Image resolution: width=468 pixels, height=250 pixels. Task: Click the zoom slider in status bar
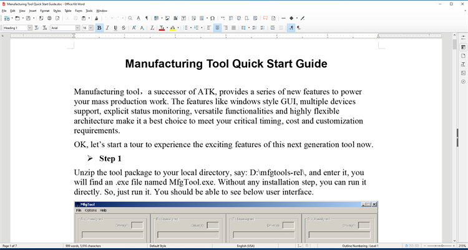pyautogui.click(x=441, y=246)
